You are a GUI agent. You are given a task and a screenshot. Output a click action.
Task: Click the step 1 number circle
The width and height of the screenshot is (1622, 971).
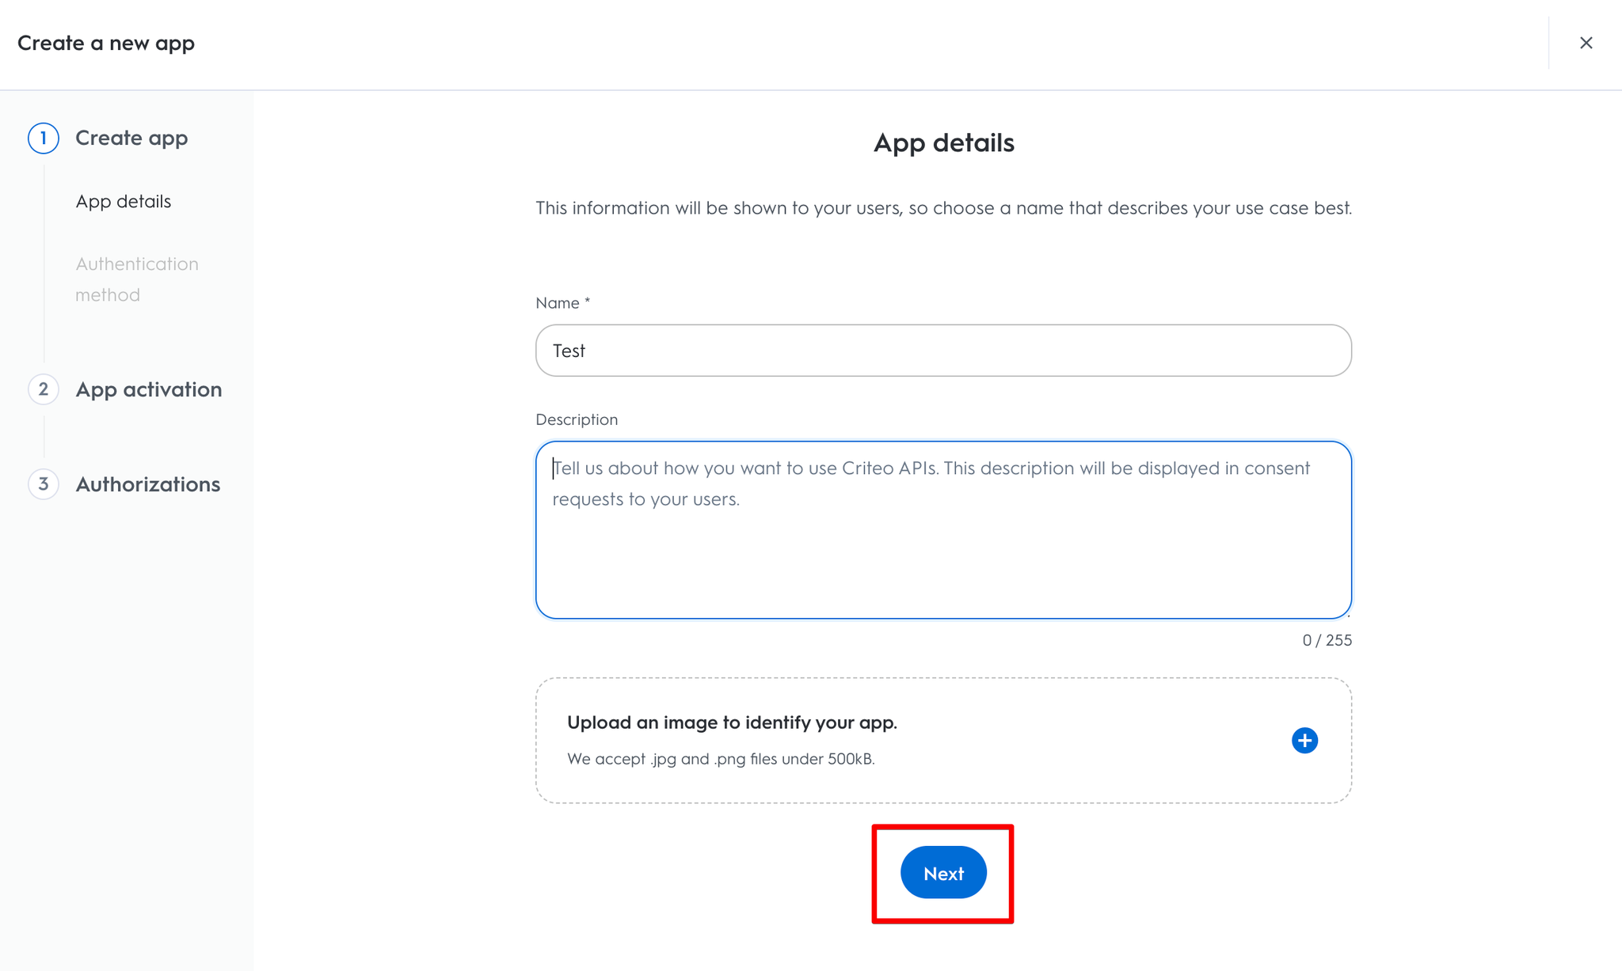pyautogui.click(x=44, y=138)
